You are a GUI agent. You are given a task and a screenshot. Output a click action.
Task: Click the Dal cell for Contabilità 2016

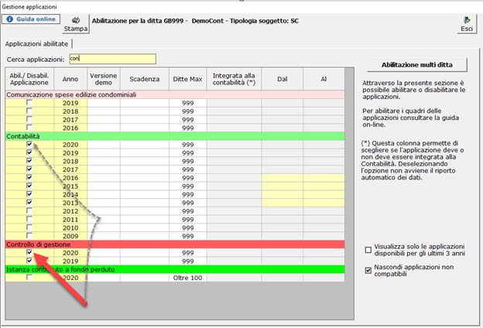pos(283,178)
